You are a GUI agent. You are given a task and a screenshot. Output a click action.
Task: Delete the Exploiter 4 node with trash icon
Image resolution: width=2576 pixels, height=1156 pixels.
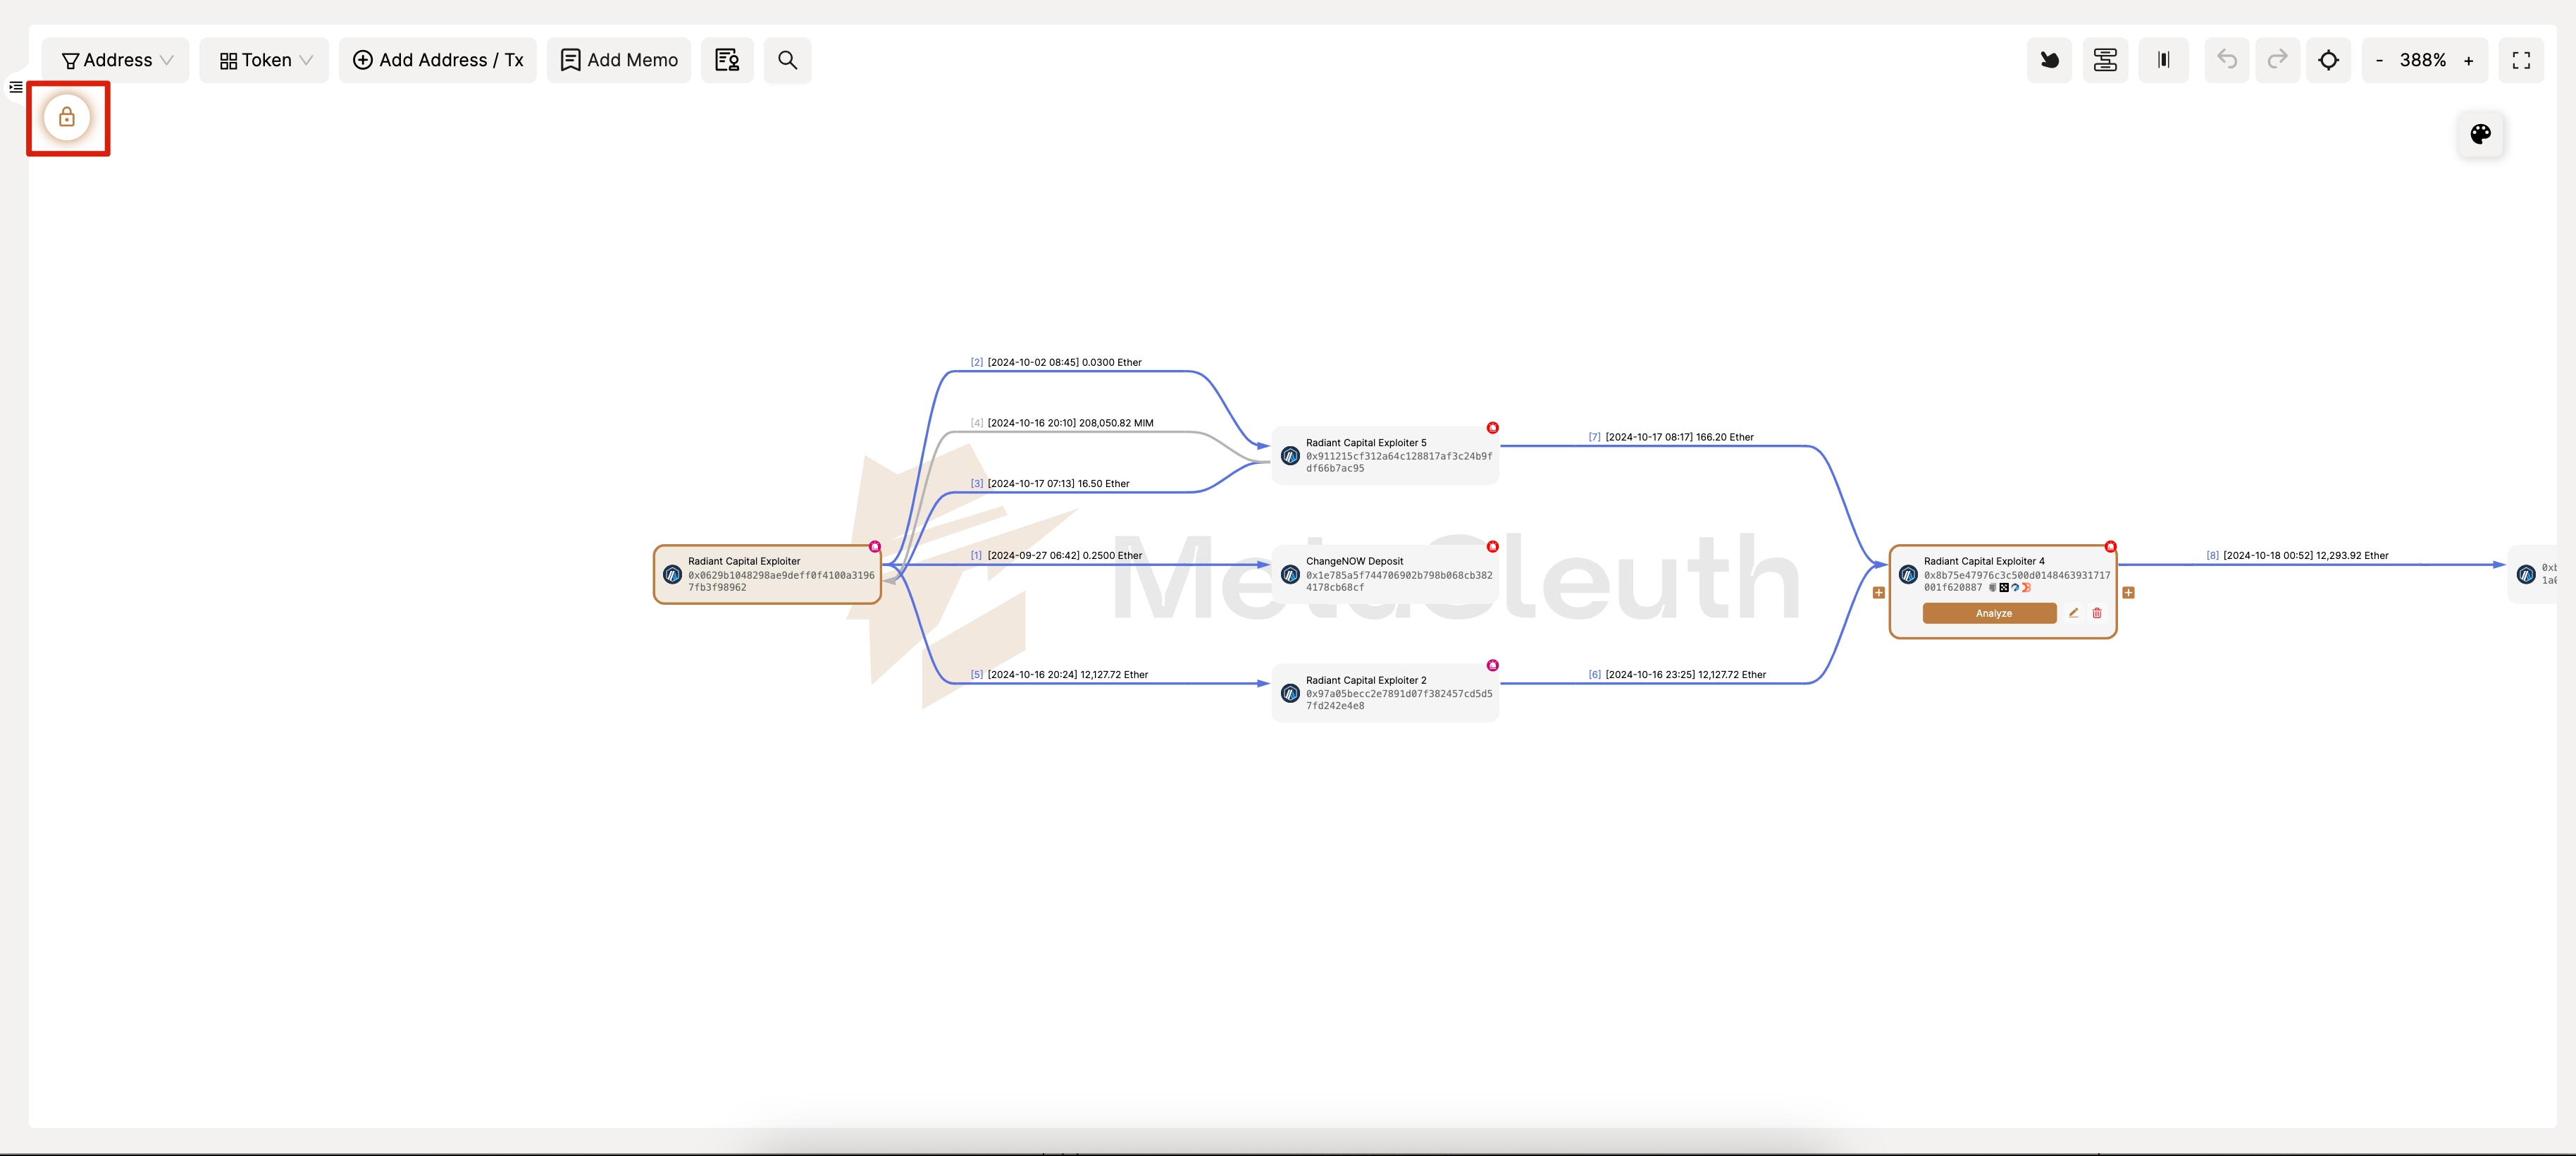point(2097,613)
